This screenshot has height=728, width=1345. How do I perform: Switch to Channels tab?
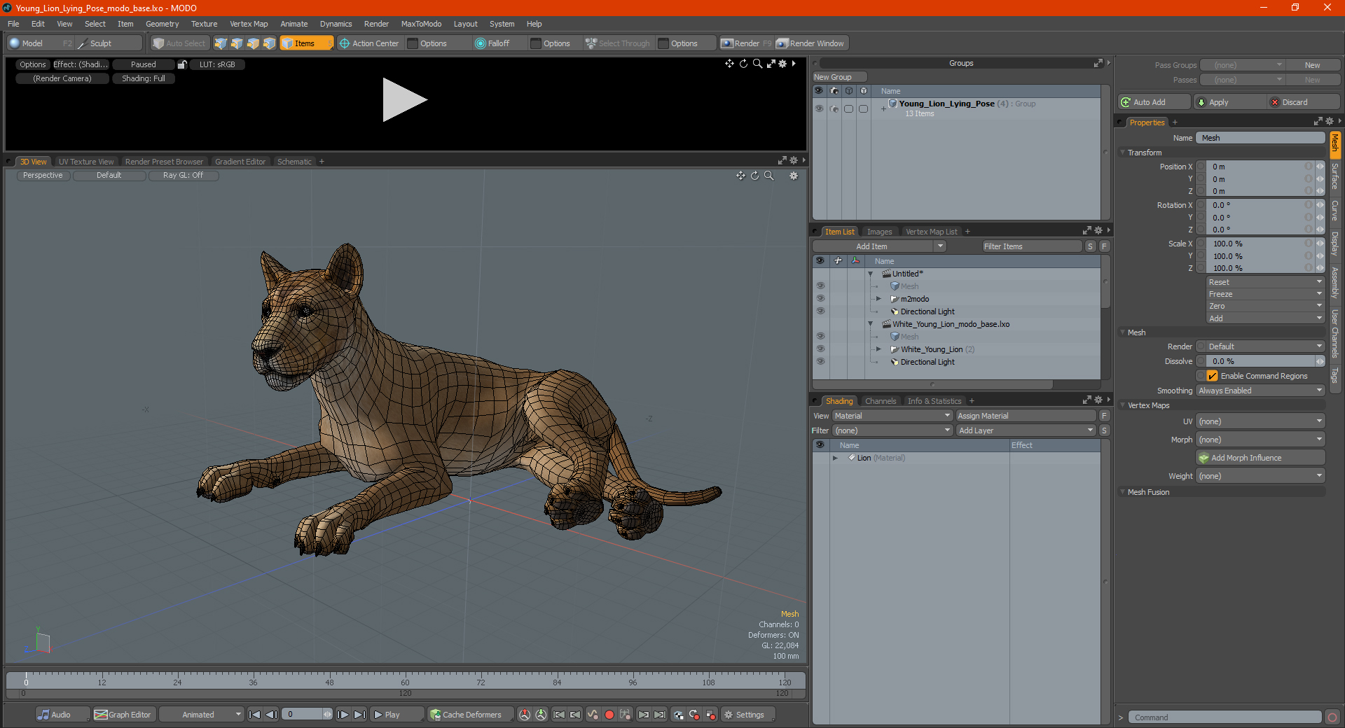[881, 401]
